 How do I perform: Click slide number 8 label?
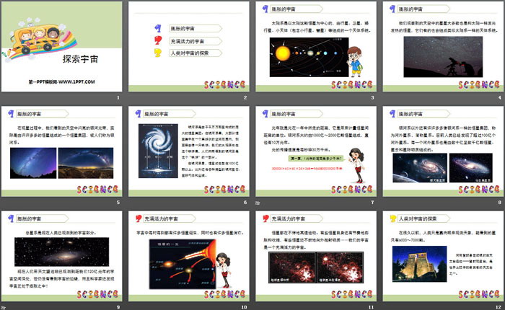pyautogui.click(x=499, y=202)
